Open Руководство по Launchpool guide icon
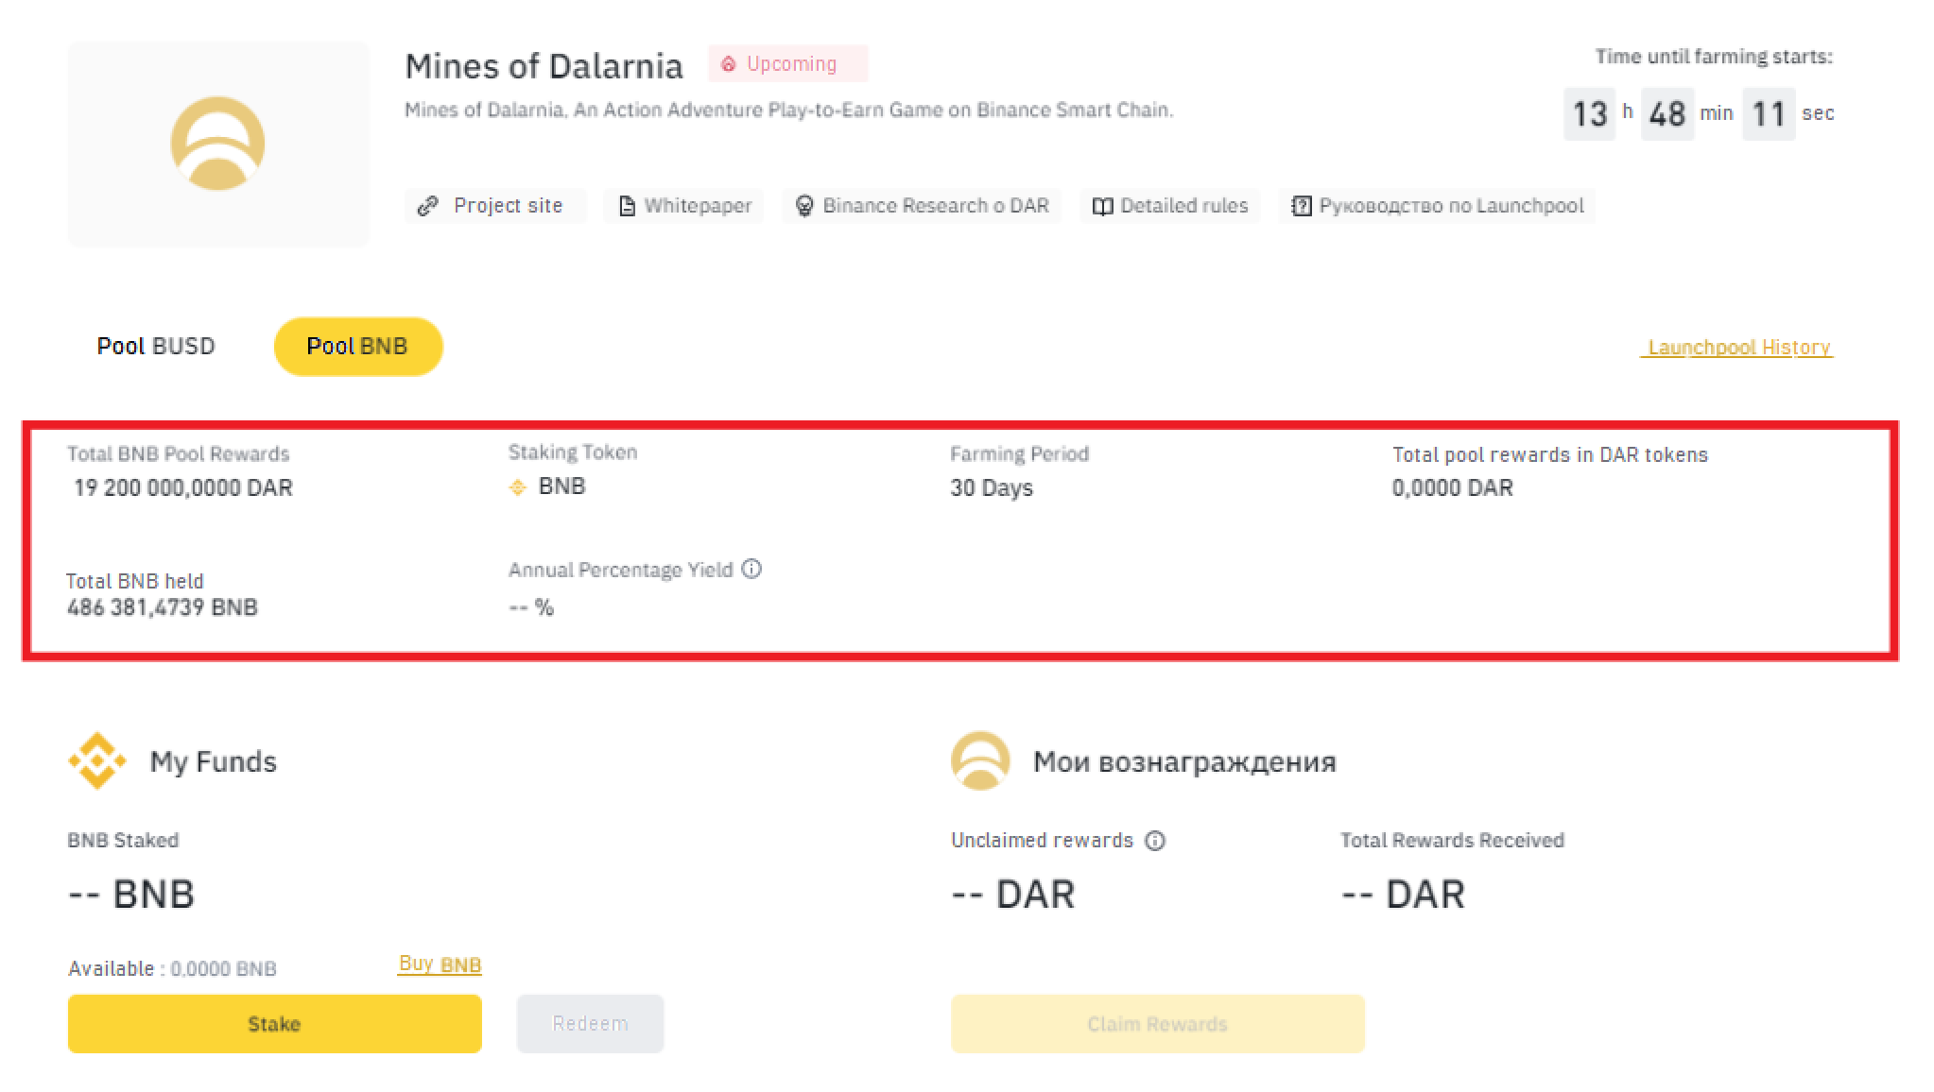The width and height of the screenshot is (1934, 1092). tap(1302, 205)
